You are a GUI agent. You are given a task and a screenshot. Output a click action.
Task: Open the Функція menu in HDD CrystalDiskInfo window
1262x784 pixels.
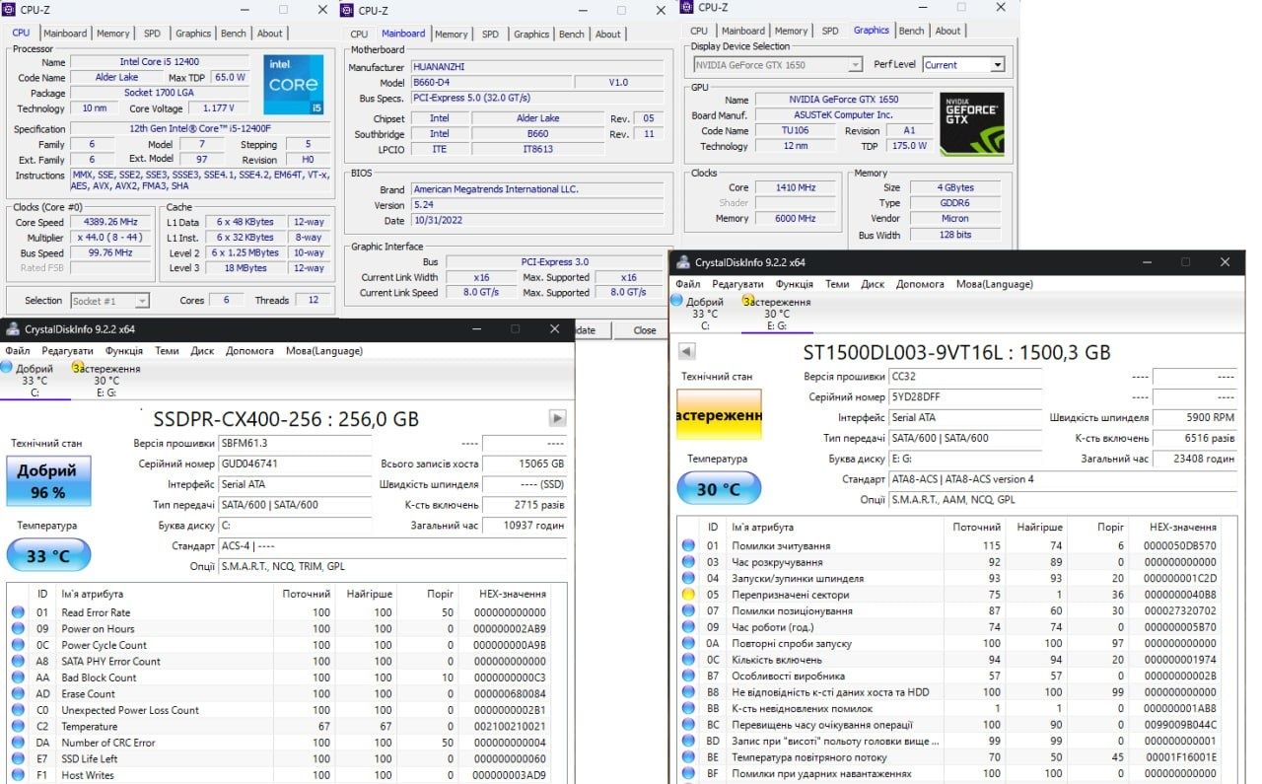pyautogui.click(x=794, y=284)
